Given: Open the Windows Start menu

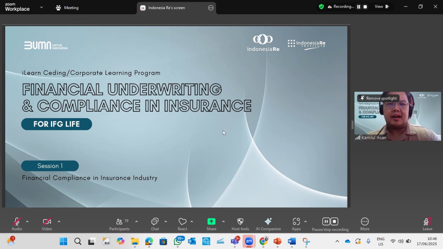Looking at the screenshot, I should pyautogui.click(x=63, y=241).
